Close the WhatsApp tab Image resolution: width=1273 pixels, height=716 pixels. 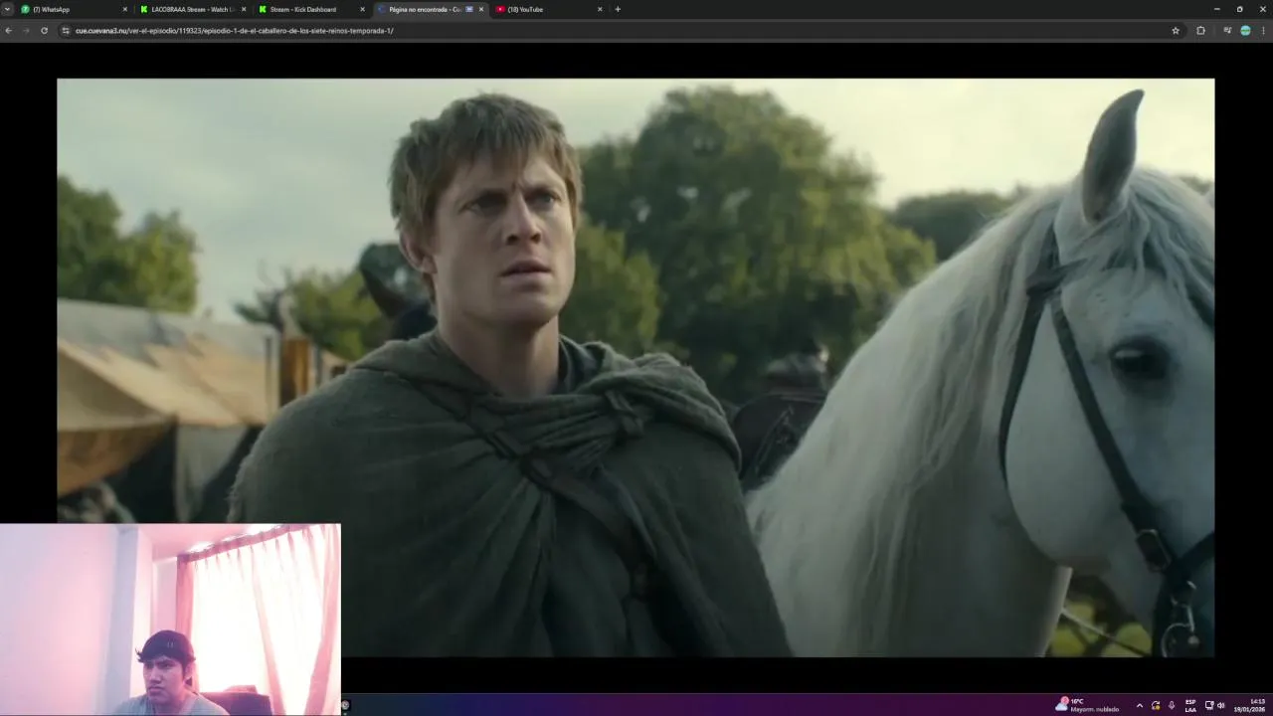[125, 9]
